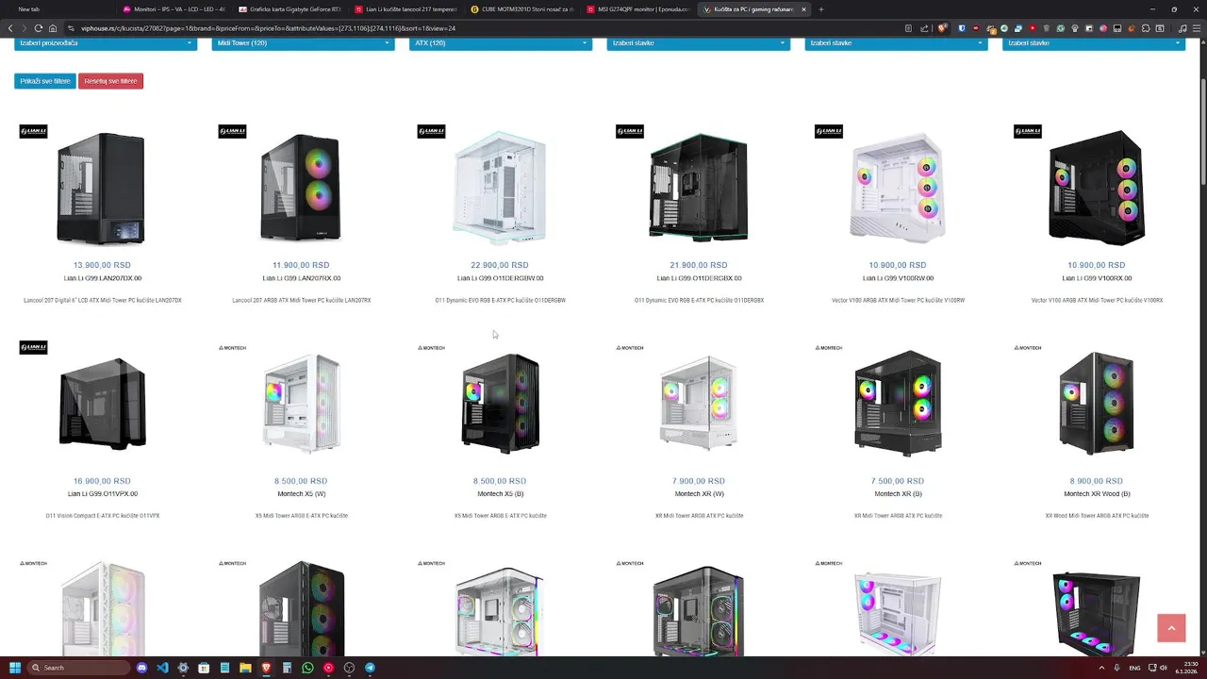Click the 21.900,00 RSD price
Viewport: 1207px width, 679px height.
[x=699, y=265]
